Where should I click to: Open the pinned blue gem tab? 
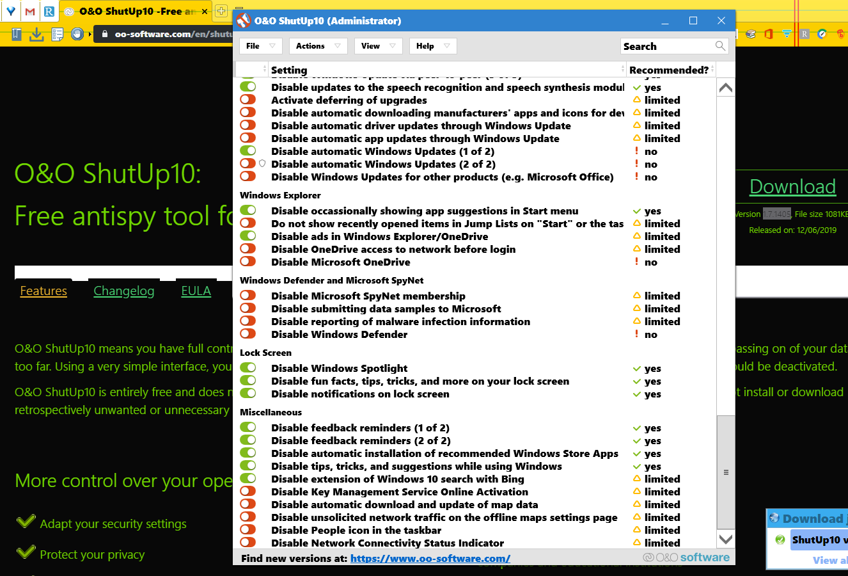pos(11,11)
